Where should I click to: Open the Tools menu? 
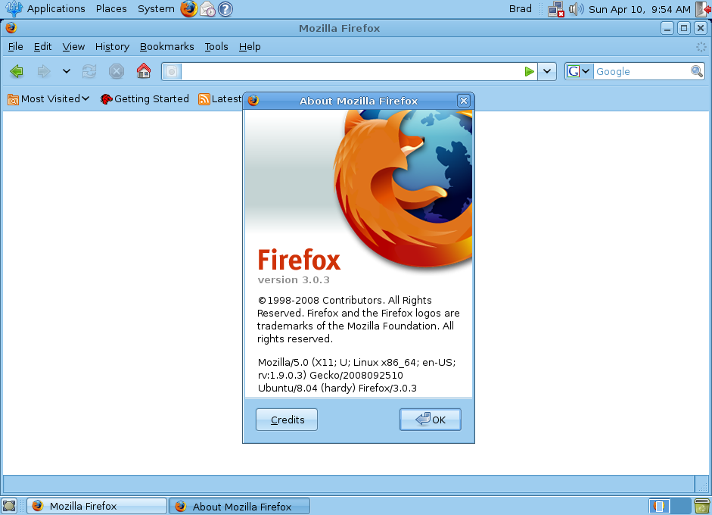point(216,47)
